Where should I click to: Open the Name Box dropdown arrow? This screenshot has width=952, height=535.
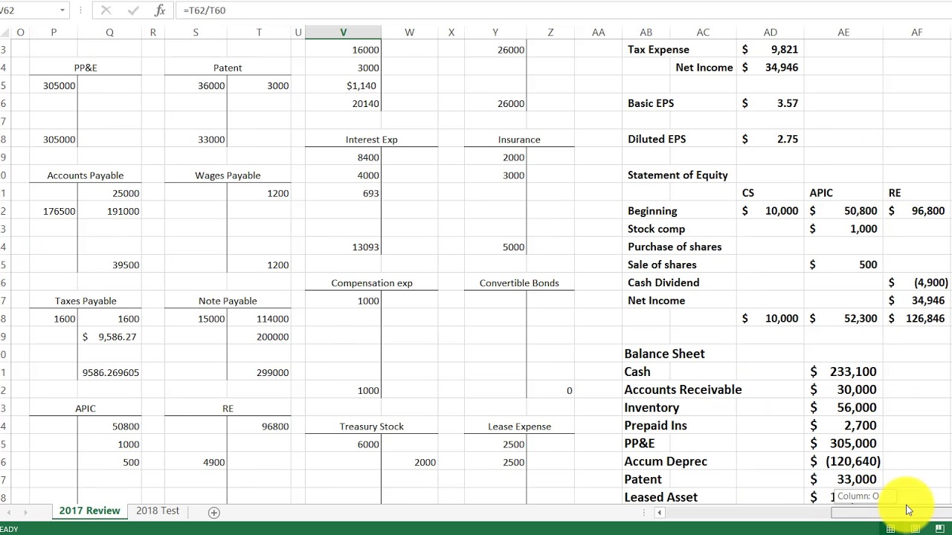tap(62, 10)
